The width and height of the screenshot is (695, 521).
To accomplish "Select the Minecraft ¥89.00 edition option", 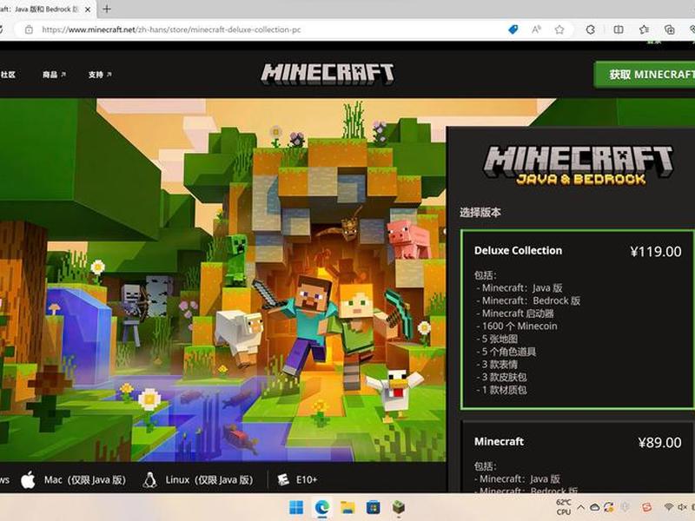I will click(578, 457).
